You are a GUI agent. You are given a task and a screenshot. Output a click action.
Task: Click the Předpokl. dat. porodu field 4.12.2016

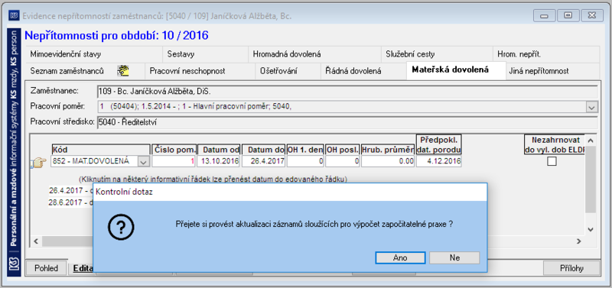[439, 161]
